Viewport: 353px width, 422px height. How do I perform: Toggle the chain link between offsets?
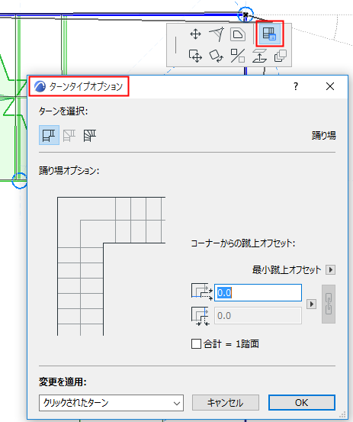click(x=329, y=304)
